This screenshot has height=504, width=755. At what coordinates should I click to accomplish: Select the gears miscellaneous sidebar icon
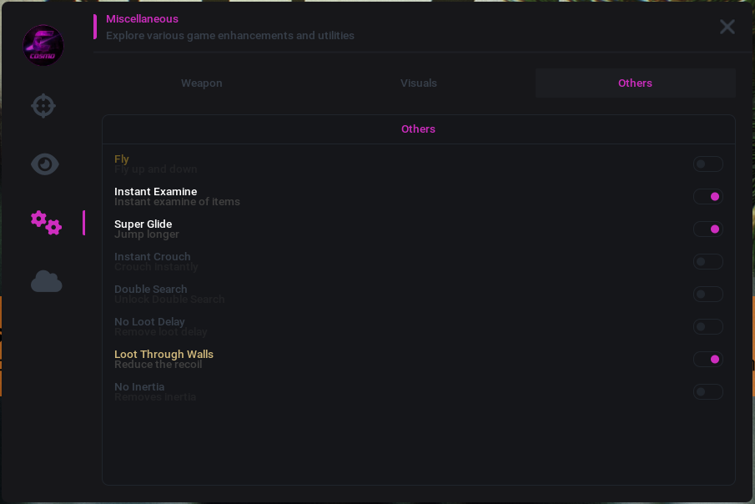[46, 223]
